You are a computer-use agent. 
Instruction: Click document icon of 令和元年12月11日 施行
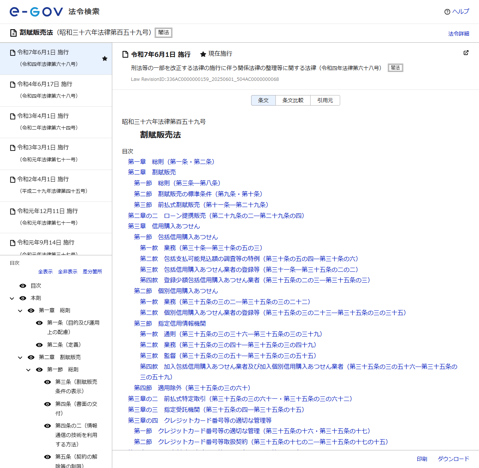tap(13, 212)
